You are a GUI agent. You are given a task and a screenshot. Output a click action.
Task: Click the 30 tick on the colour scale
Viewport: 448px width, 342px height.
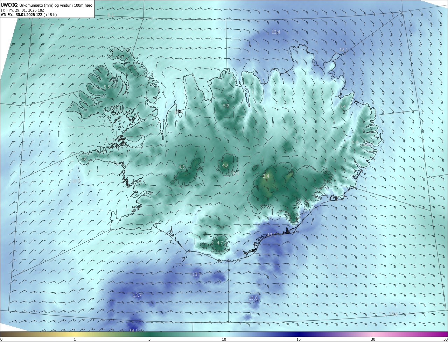coord(373,340)
